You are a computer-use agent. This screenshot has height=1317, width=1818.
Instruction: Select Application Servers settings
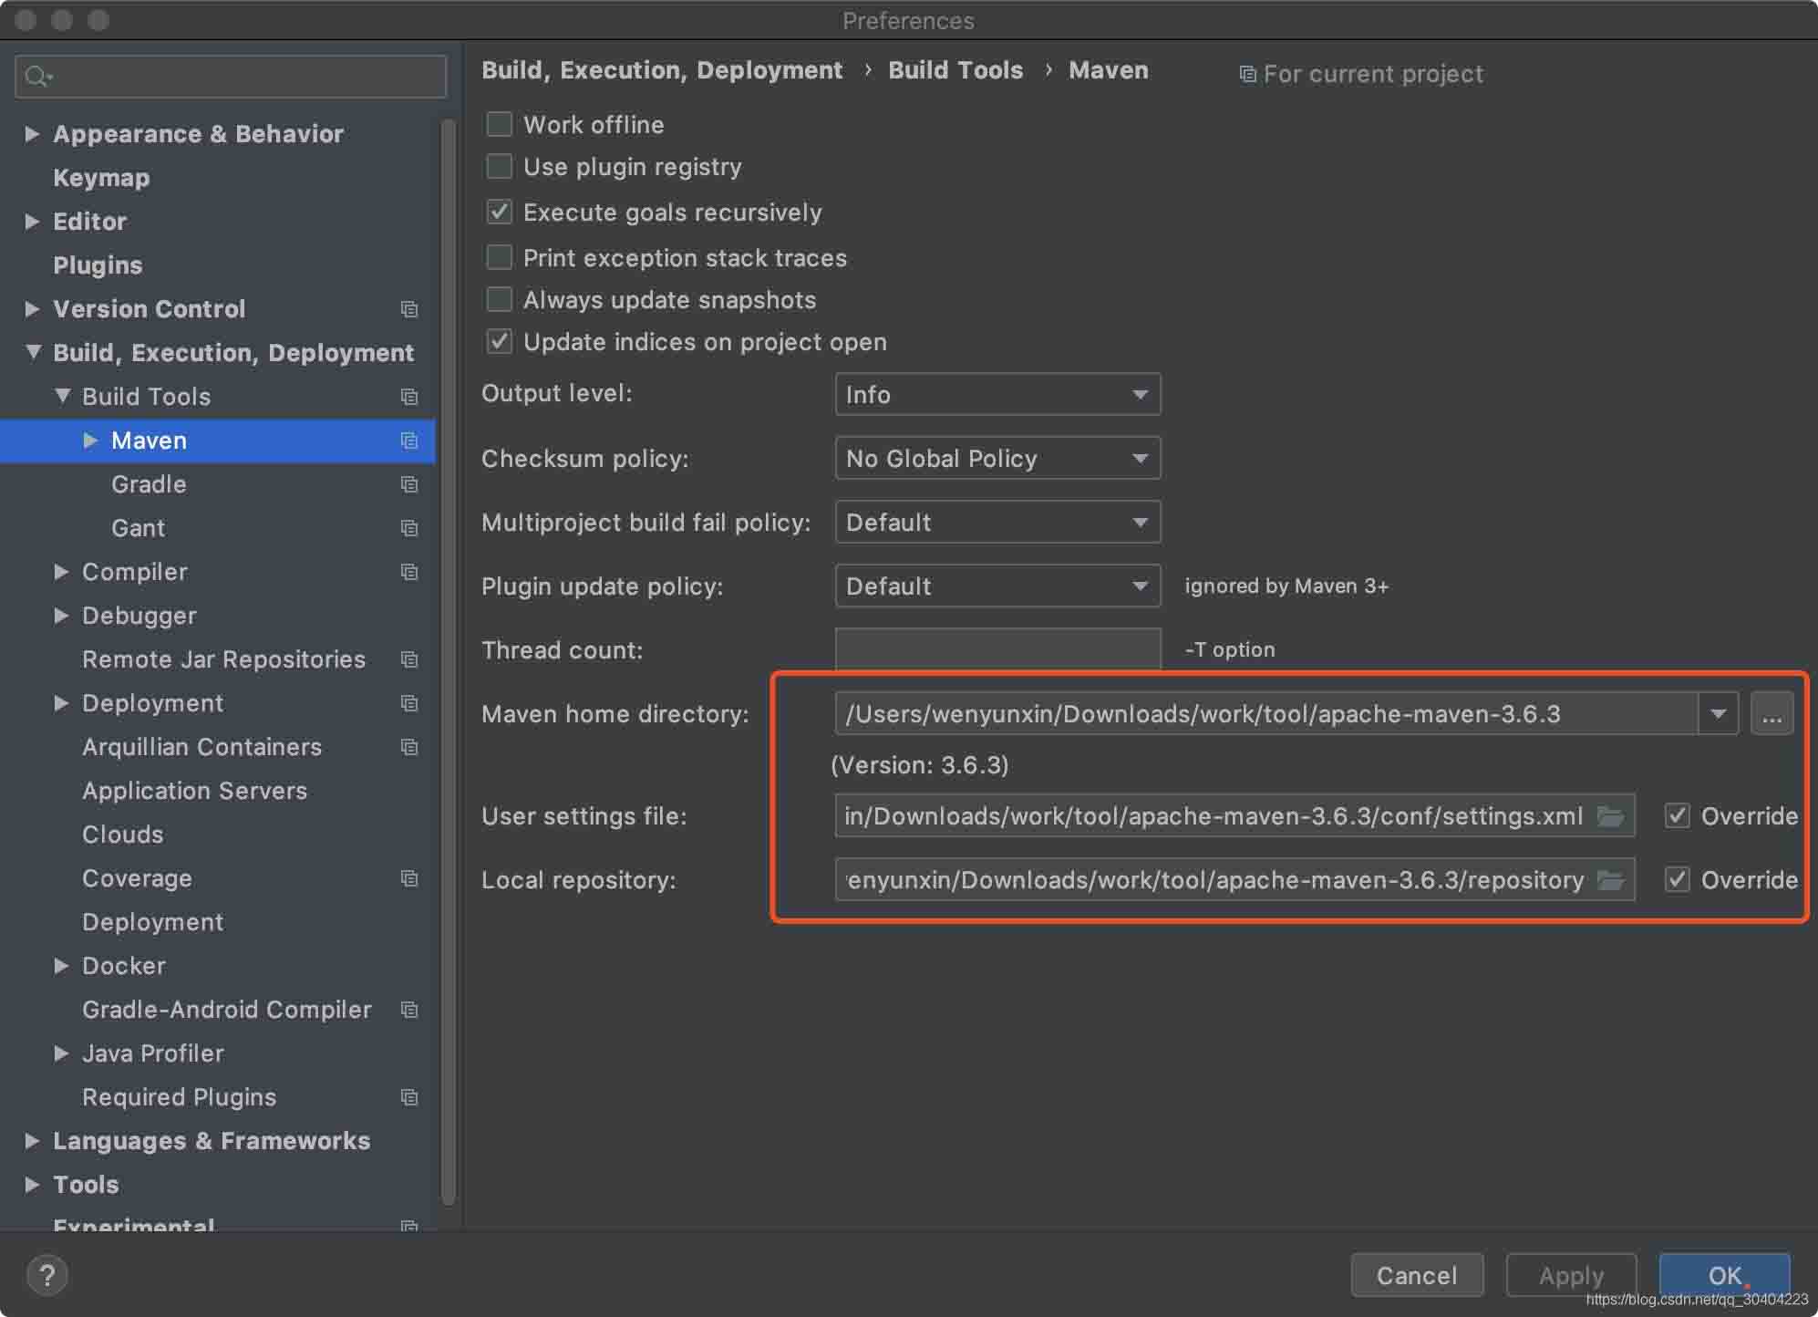click(x=194, y=791)
